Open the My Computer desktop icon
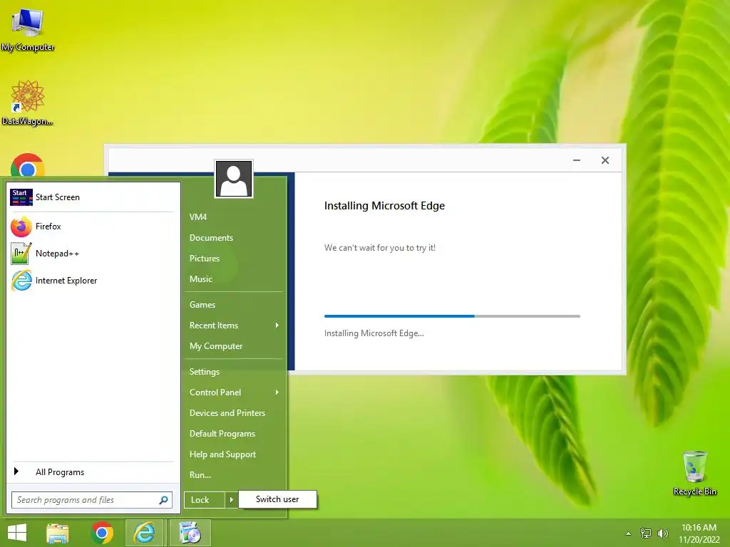The width and height of the screenshot is (730, 547). [x=28, y=28]
